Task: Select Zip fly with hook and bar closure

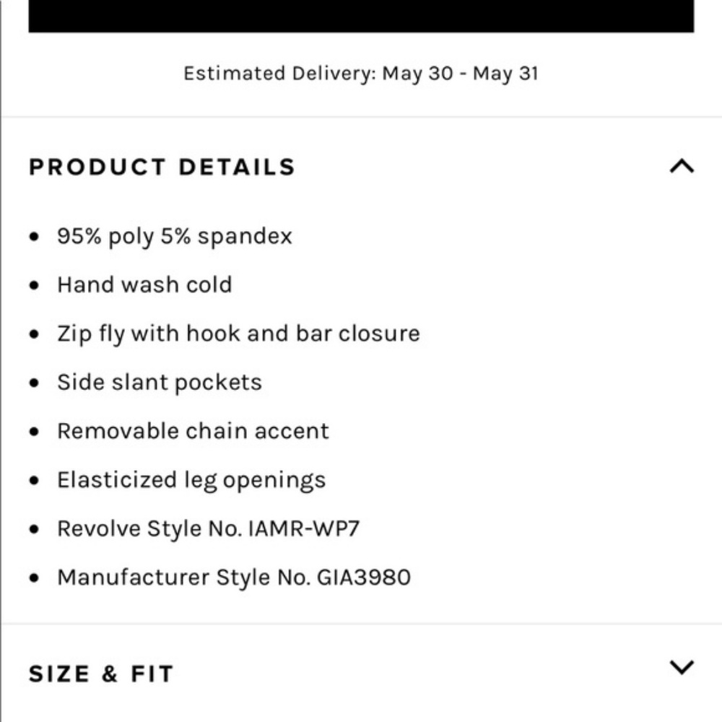Action: point(238,334)
